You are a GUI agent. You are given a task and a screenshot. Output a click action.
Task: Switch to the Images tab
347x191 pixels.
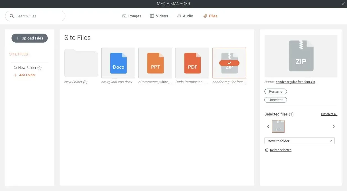(132, 16)
